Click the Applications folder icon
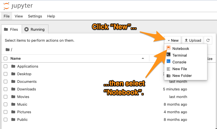The height and width of the screenshot is (129, 217). click(13, 66)
